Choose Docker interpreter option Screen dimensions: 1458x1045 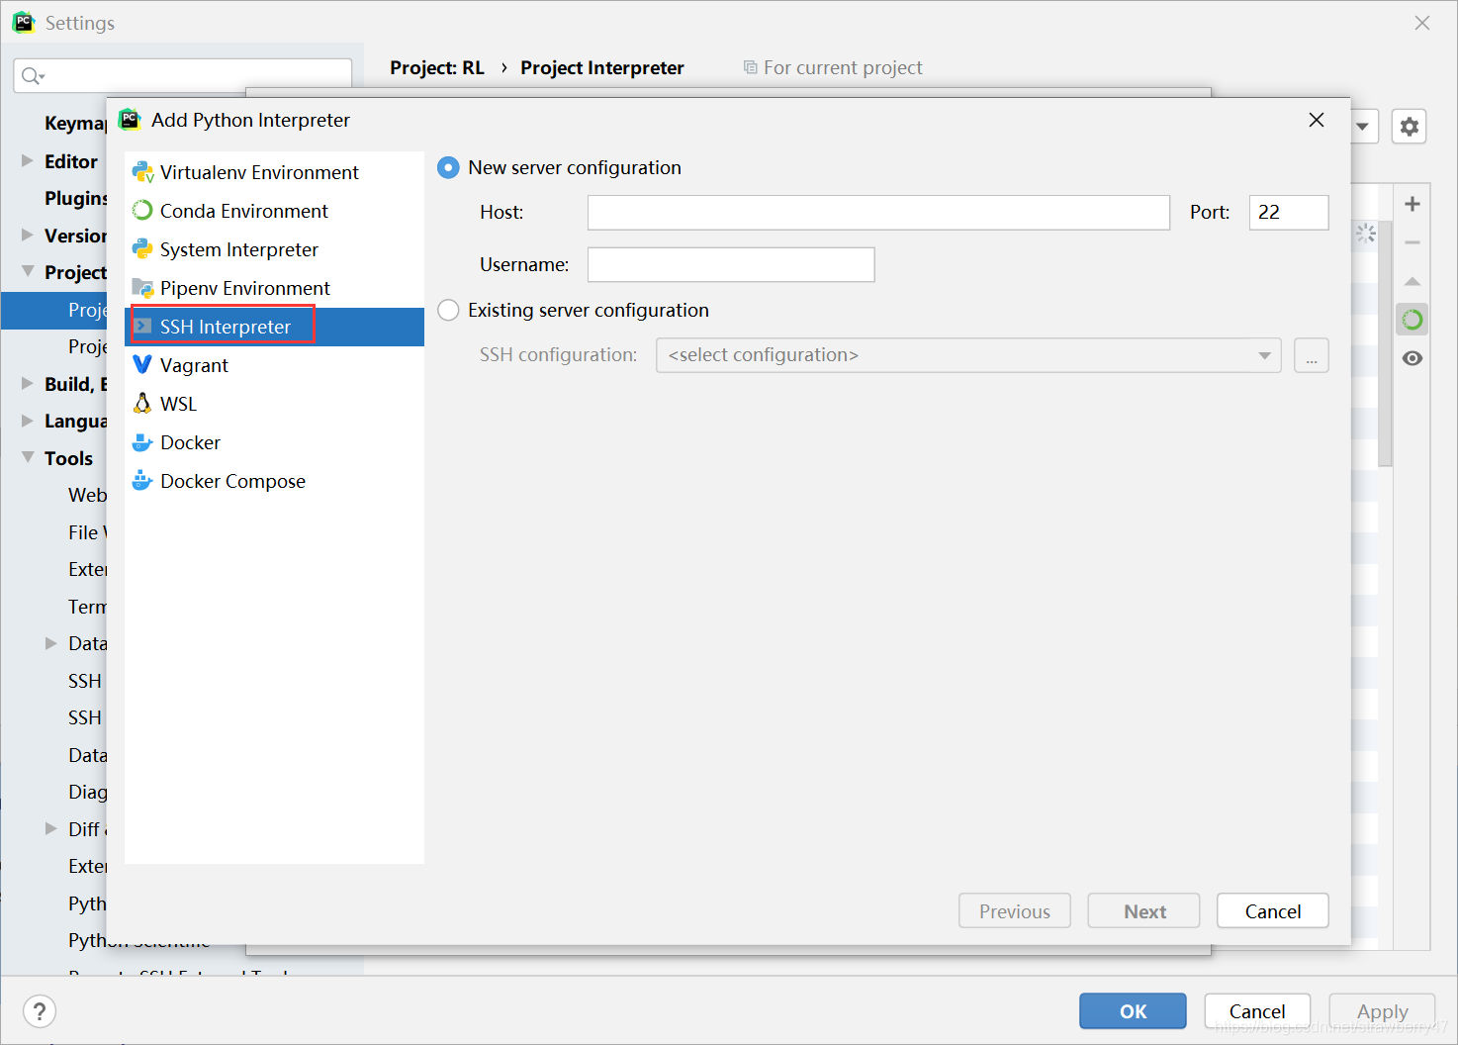274,442
